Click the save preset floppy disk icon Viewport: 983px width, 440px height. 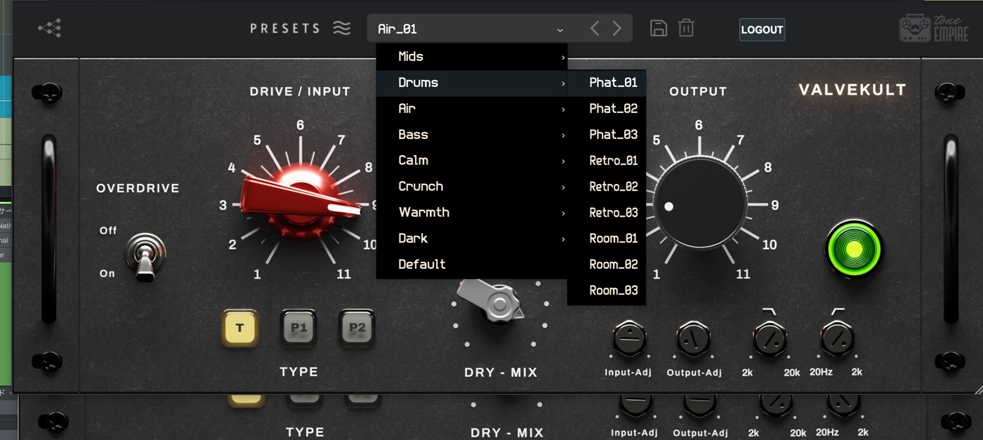coord(658,28)
